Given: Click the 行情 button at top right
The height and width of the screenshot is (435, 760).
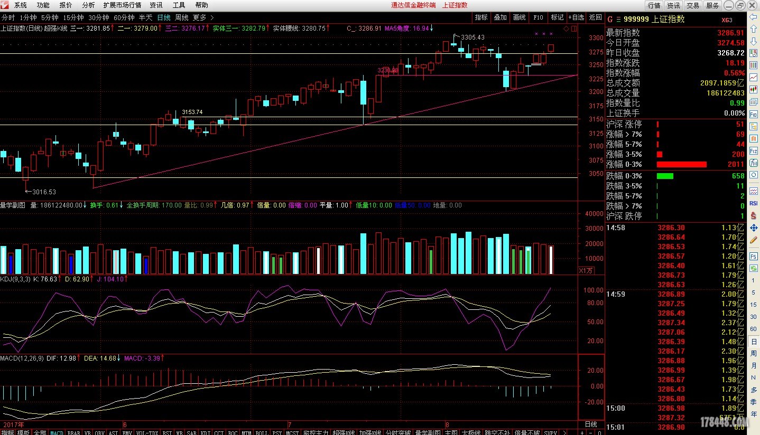Looking at the screenshot, I should tap(654, 5).
